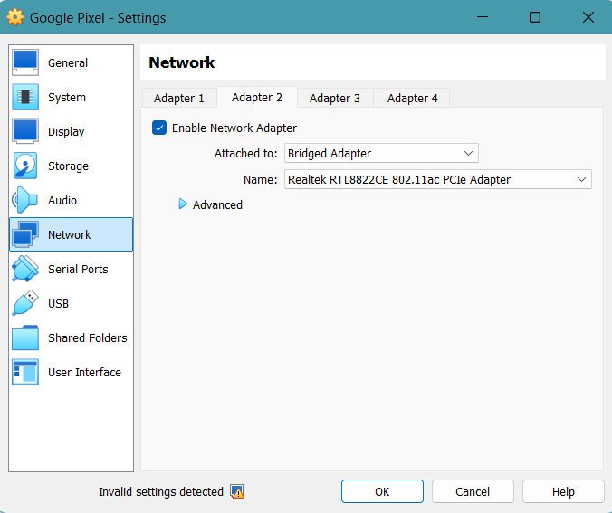Screen dimensions: 612x513
Task: Select the Shared Folders icon
Action: pyautogui.click(x=25, y=337)
